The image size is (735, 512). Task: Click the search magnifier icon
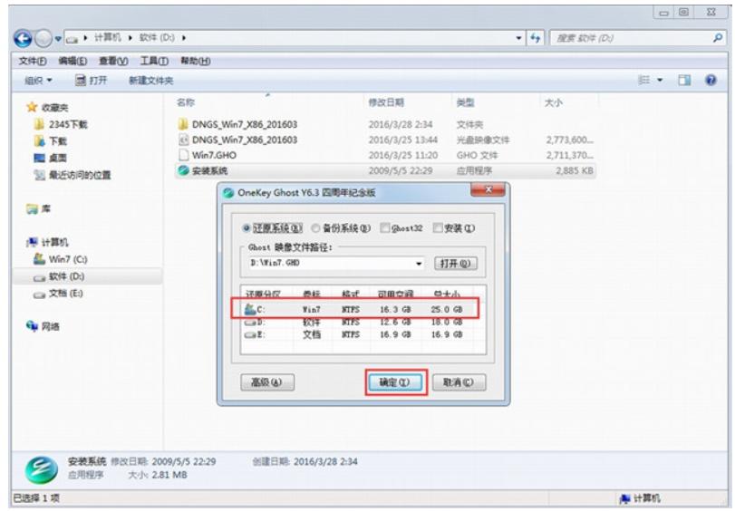pos(717,38)
